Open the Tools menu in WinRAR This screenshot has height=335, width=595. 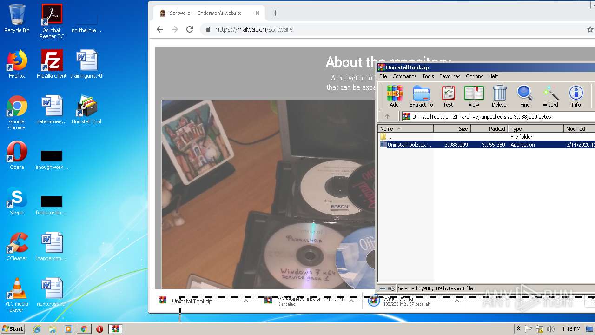click(x=428, y=76)
